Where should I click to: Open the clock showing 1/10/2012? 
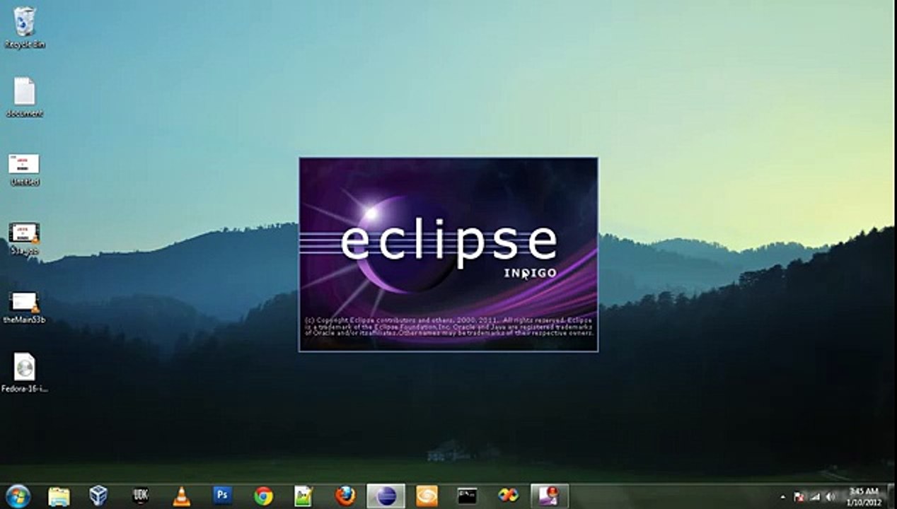coord(863,496)
